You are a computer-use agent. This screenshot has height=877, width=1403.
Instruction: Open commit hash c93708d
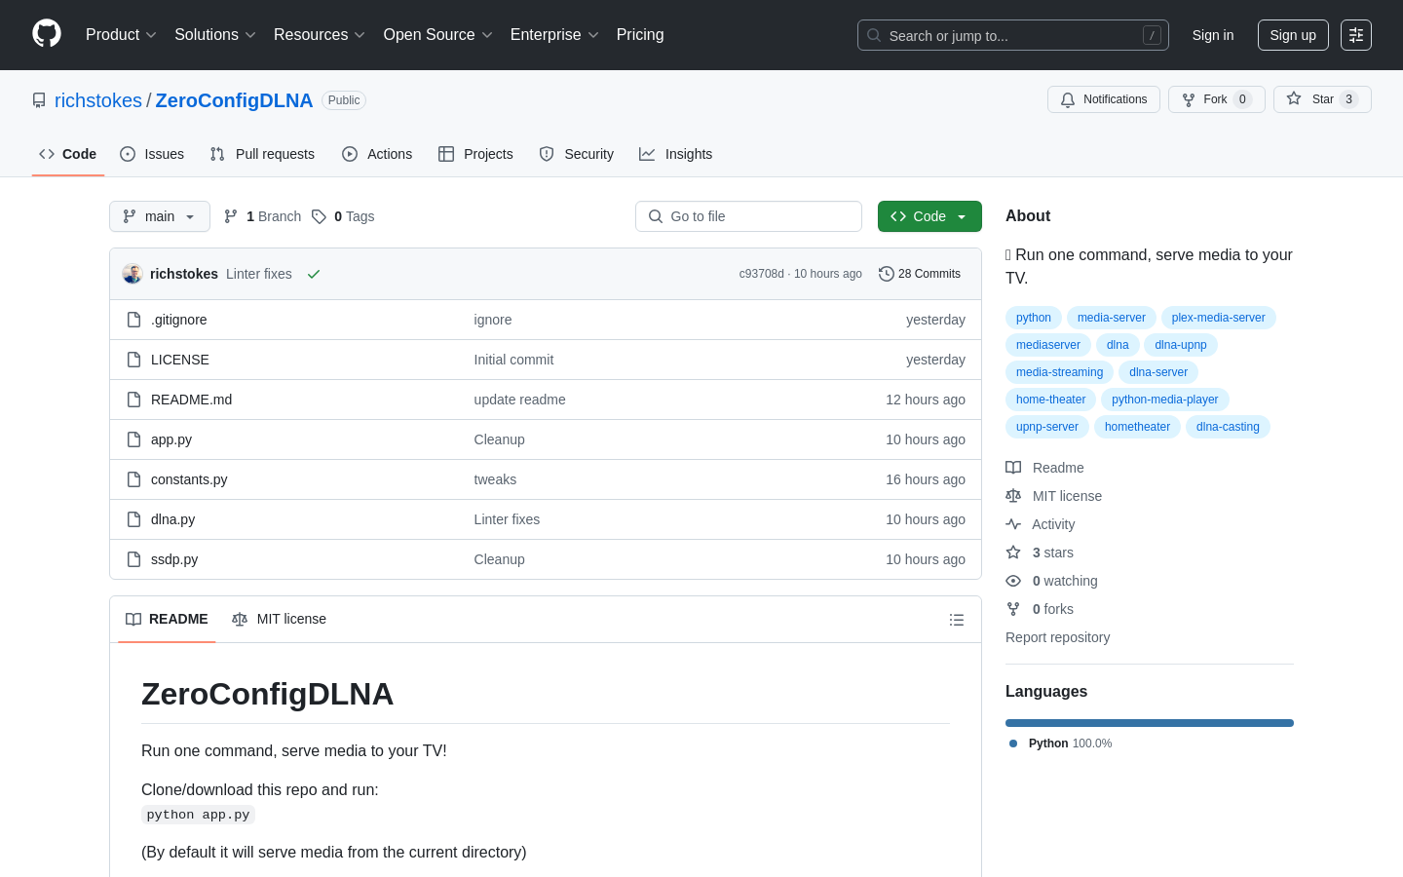(761, 274)
